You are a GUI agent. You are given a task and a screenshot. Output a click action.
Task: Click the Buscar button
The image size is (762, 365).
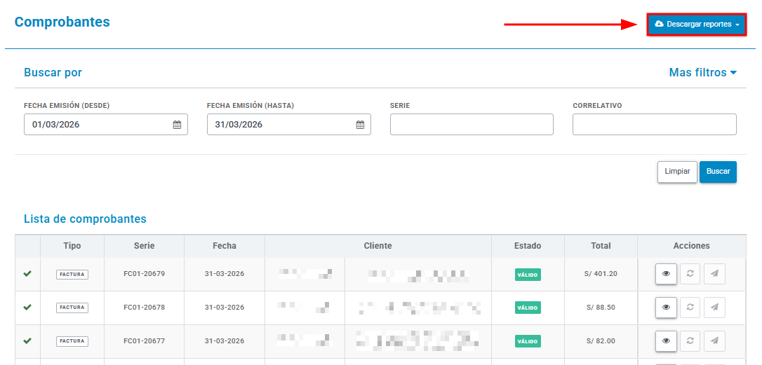tap(718, 172)
